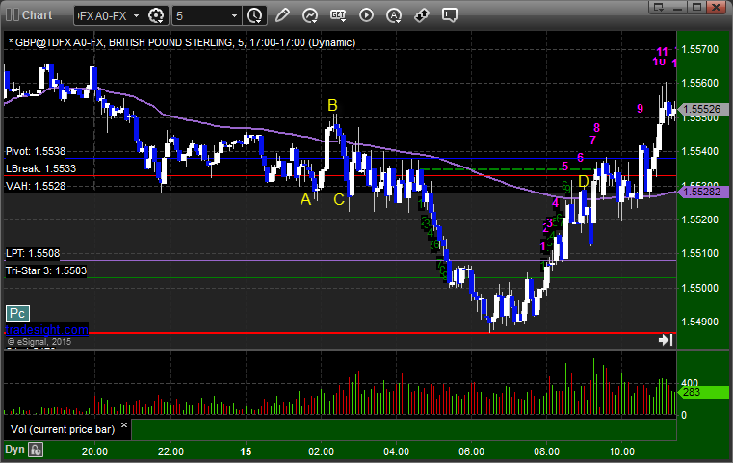Open the alerts circled-A menu
733x463 pixels.
coord(394,15)
